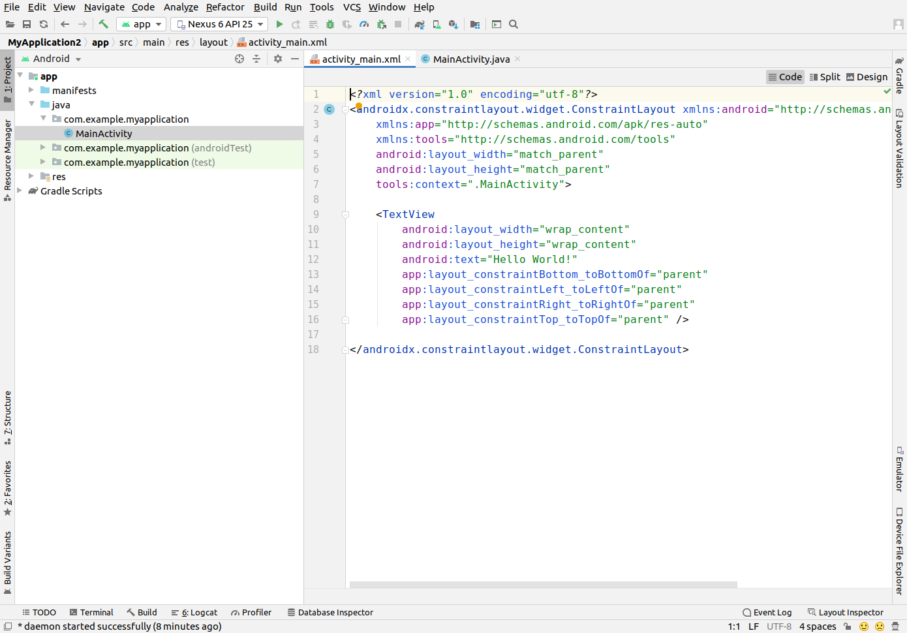907x633 pixels.
Task: Open the Logcat tool window
Action: pyautogui.click(x=194, y=612)
